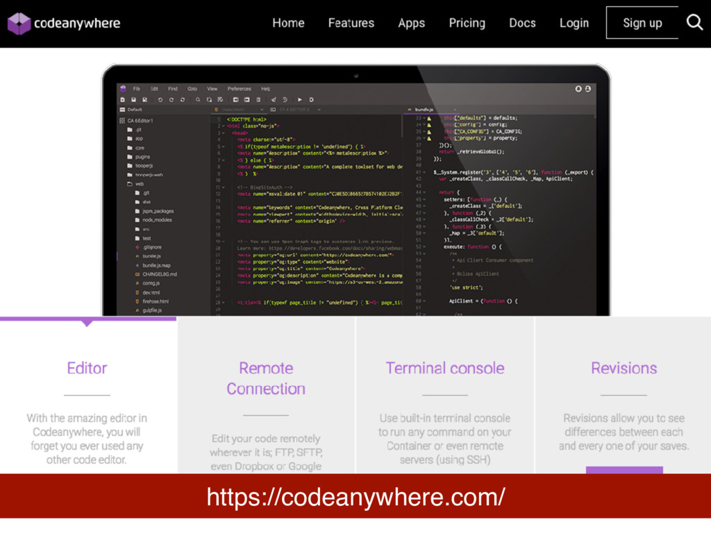Open the File menu in editor
The height and width of the screenshot is (533, 711).
click(x=137, y=89)
